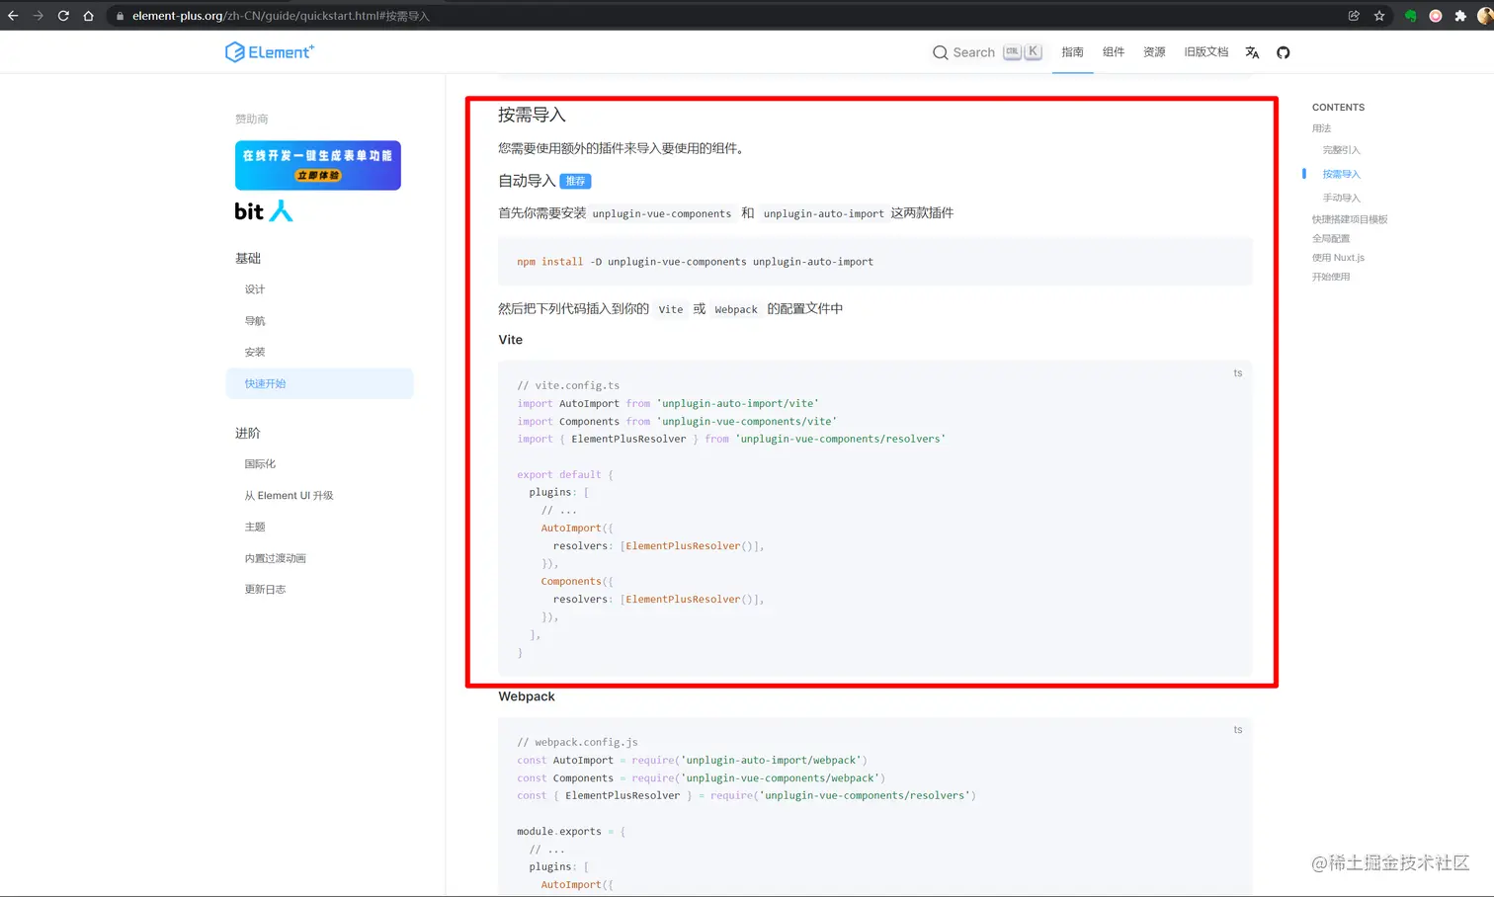Open the pink circle browser extension
1494x897 pixels.
tap(1436, 16)
